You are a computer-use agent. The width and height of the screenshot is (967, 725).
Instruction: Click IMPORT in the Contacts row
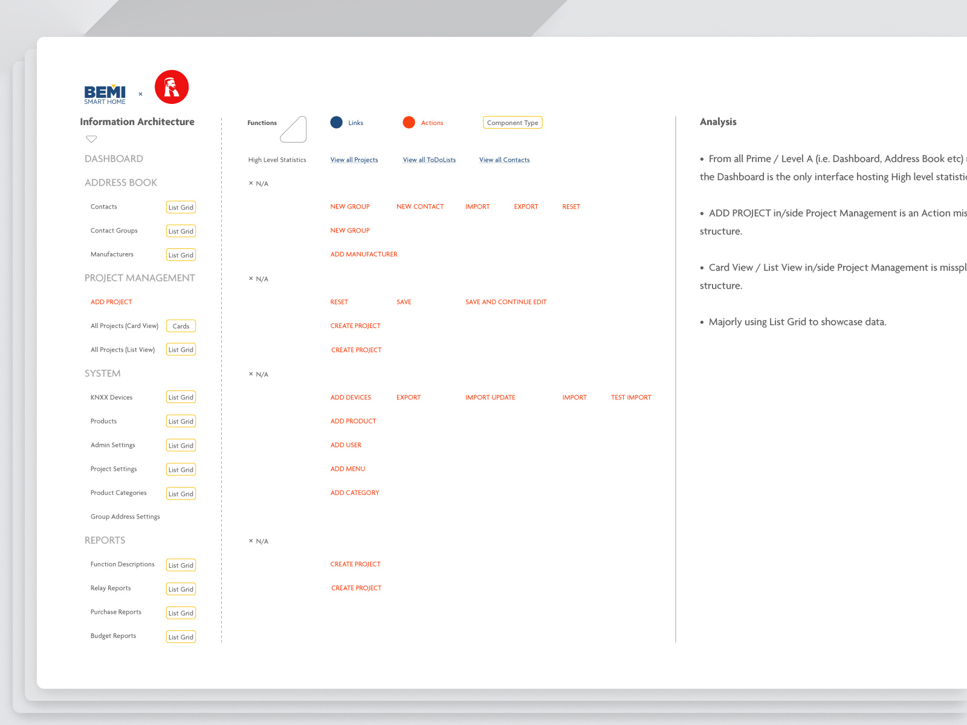tap(477, 207)
